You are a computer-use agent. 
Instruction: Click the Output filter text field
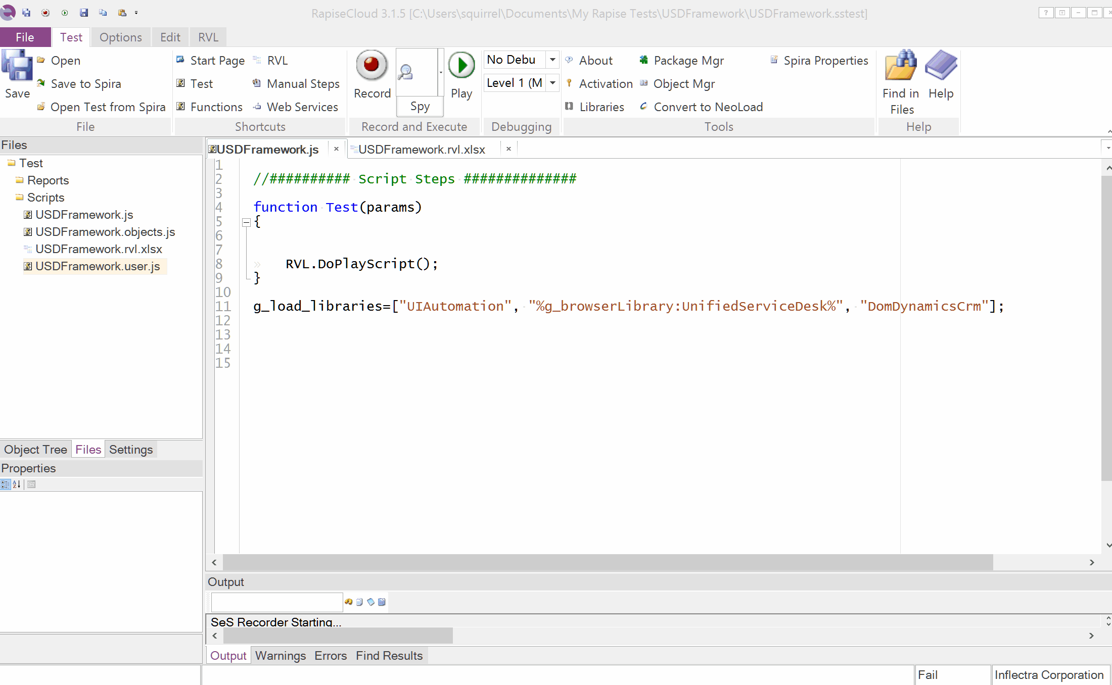276,602
